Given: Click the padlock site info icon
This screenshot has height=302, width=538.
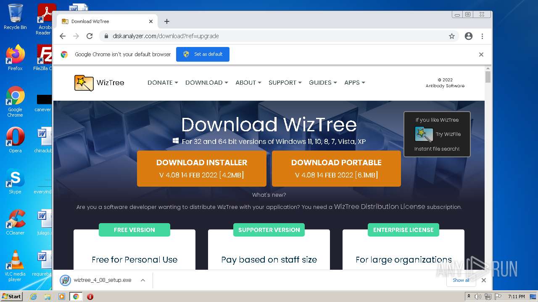Looking at the screenshot, I should click(x=106, y=36).
